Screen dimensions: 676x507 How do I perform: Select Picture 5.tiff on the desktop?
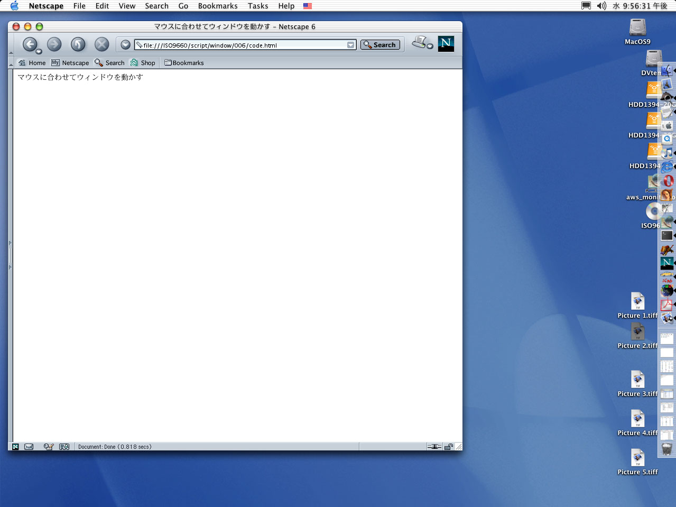coord(638,458)
